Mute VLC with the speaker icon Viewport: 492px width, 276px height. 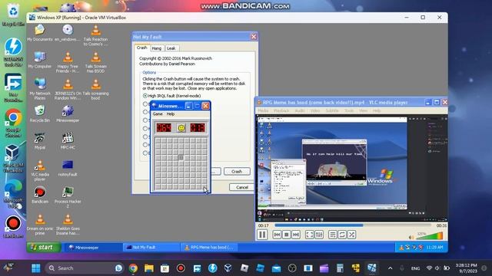(411, 237)
